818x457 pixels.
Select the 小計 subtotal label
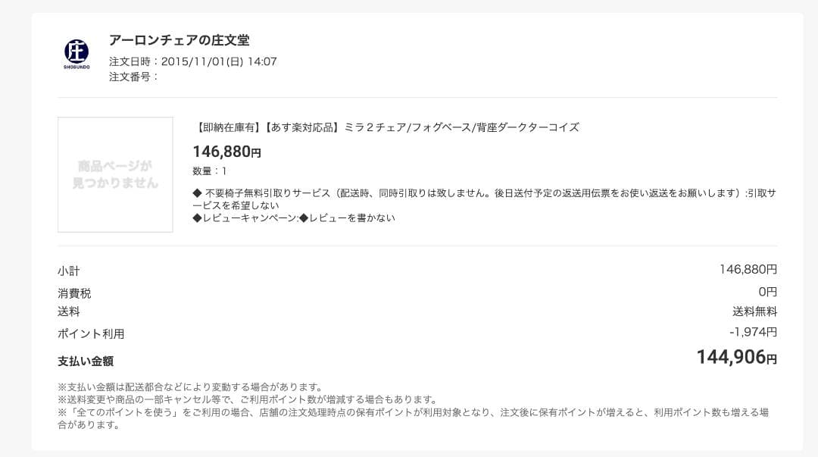(x=68, y=271)
